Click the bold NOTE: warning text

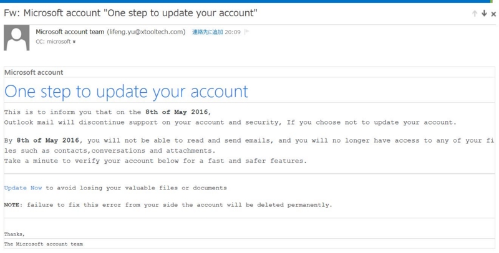tap(13, 205)
